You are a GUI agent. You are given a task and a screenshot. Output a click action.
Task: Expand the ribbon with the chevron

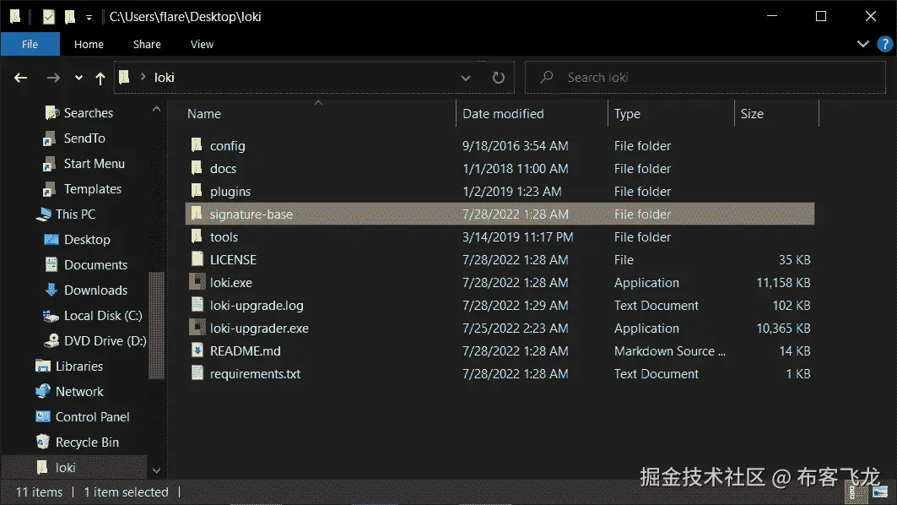862,44
